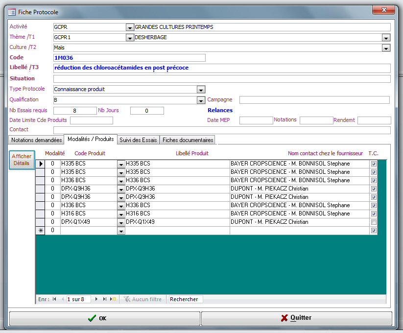
Task: Toggle T.C. checkbox for current-record H335 BCS row
Action: point(374,164)
